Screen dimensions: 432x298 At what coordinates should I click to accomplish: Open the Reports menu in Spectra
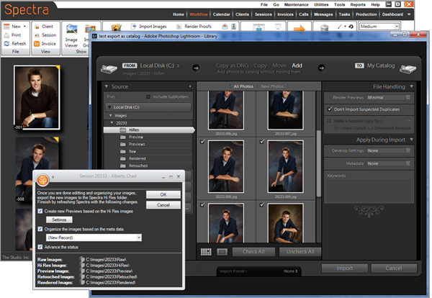[x=358, y=5]
